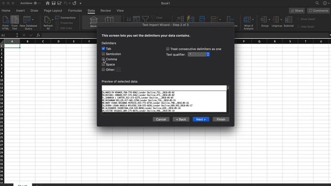Open the Connections command
The width and height of the screenshot is (331, 186).
click(x=66, y=18)
